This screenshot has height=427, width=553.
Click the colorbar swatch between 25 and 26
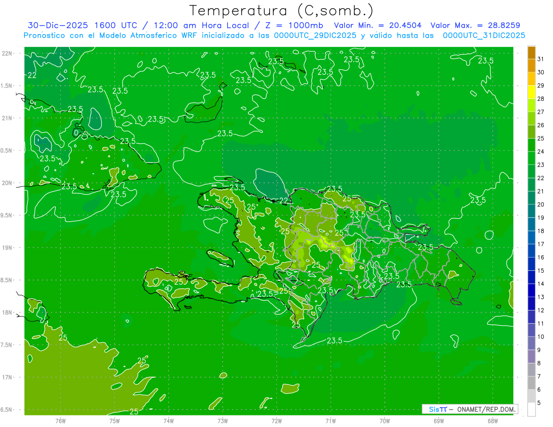(x=531, y=132)
